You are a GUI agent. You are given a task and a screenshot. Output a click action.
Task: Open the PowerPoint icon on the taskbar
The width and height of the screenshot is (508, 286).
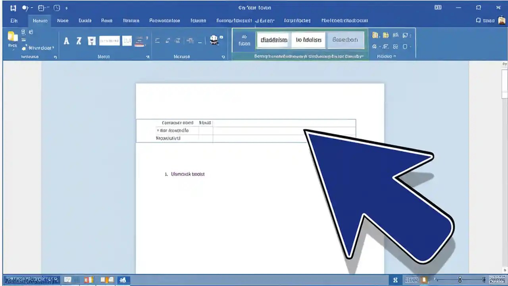click(87, 280)
